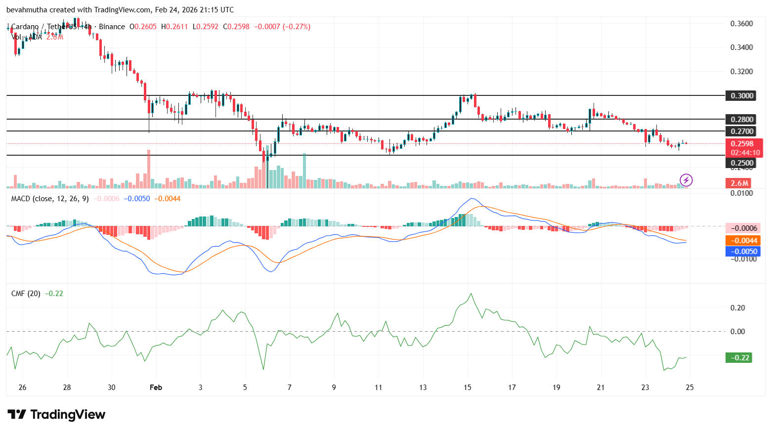Screen dimensions: 772x433
Task: Click the purple lightning quick-trade icon
Action: pyautogui.click(x=686, y=180)
